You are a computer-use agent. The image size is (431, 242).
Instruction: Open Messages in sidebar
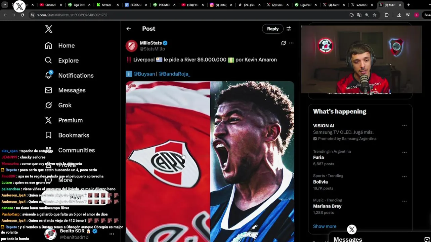[x=65, y=90]
